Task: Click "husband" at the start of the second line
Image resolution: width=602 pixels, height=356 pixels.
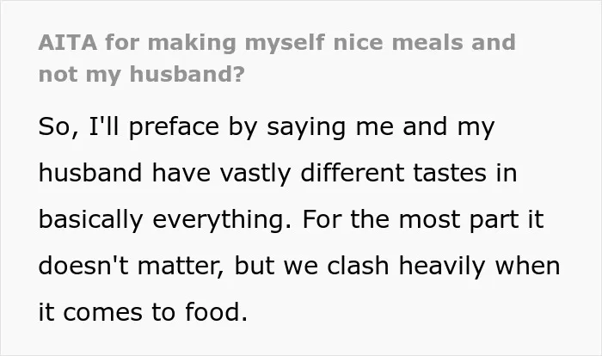Action: coord(90,173)
